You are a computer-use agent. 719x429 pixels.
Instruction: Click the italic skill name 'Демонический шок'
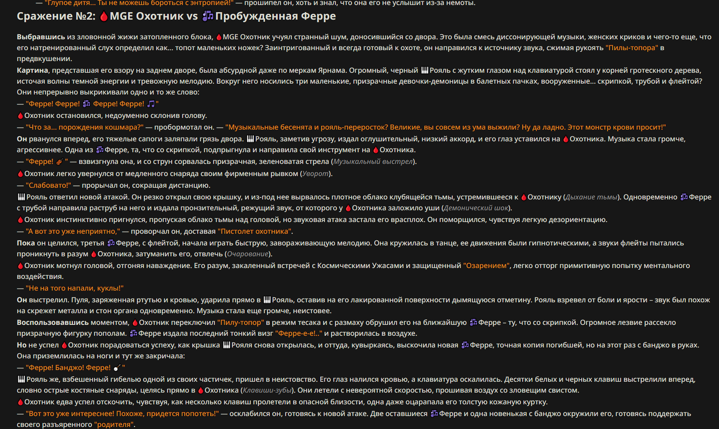pyautogui.click(x=476, y=208)
